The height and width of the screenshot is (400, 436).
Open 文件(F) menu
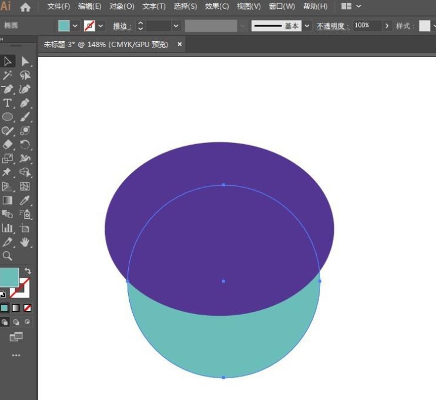pos(58,6)
